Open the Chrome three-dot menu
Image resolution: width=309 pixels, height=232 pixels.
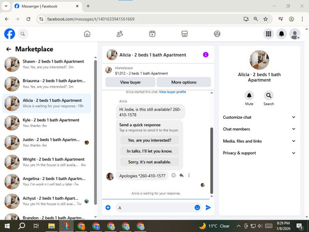pos(302,19)
